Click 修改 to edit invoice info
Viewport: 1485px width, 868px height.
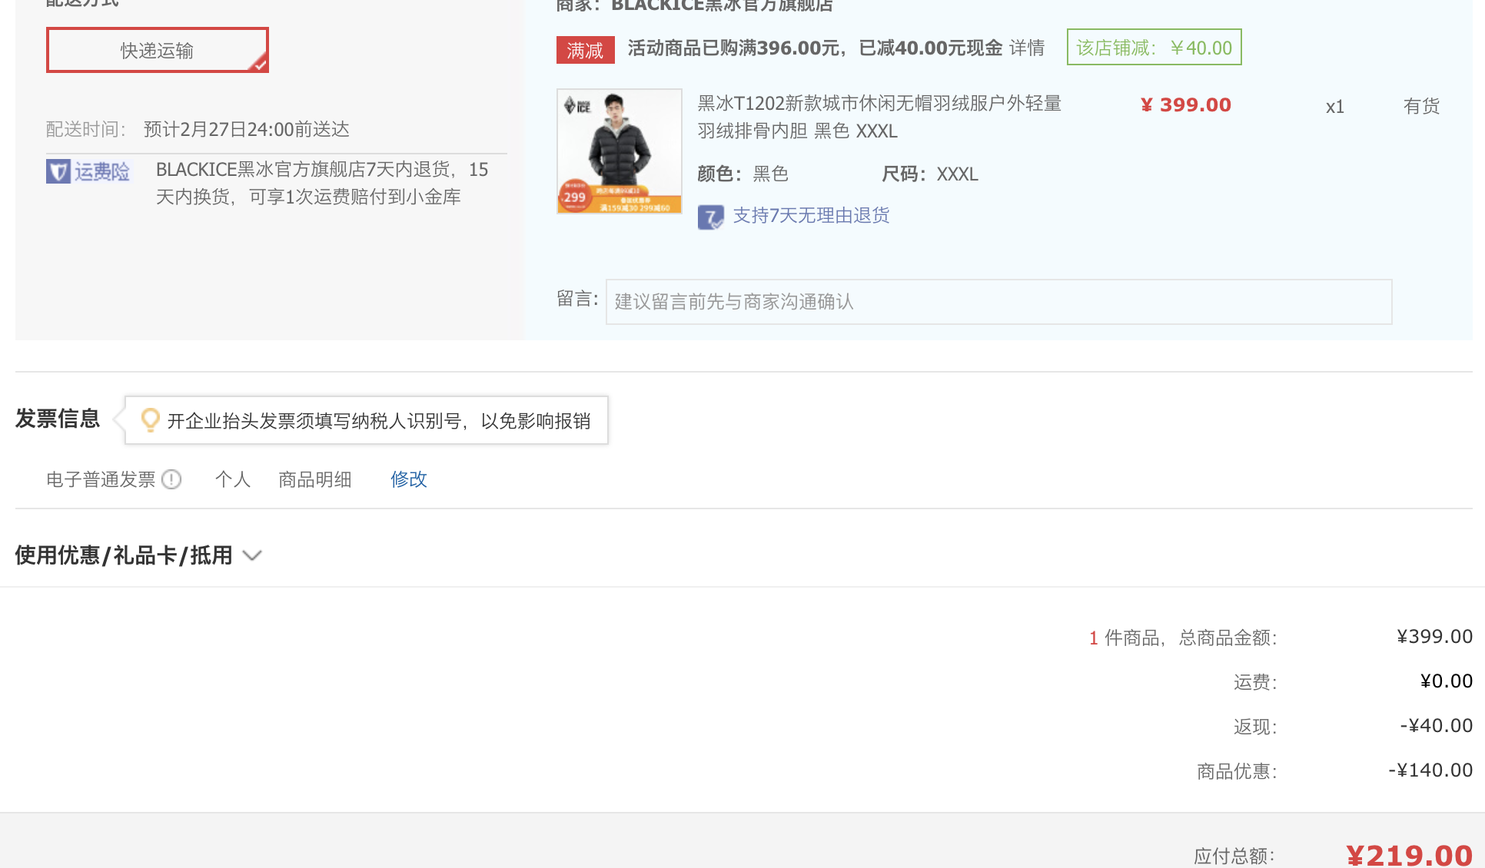(x=409, y=479)
